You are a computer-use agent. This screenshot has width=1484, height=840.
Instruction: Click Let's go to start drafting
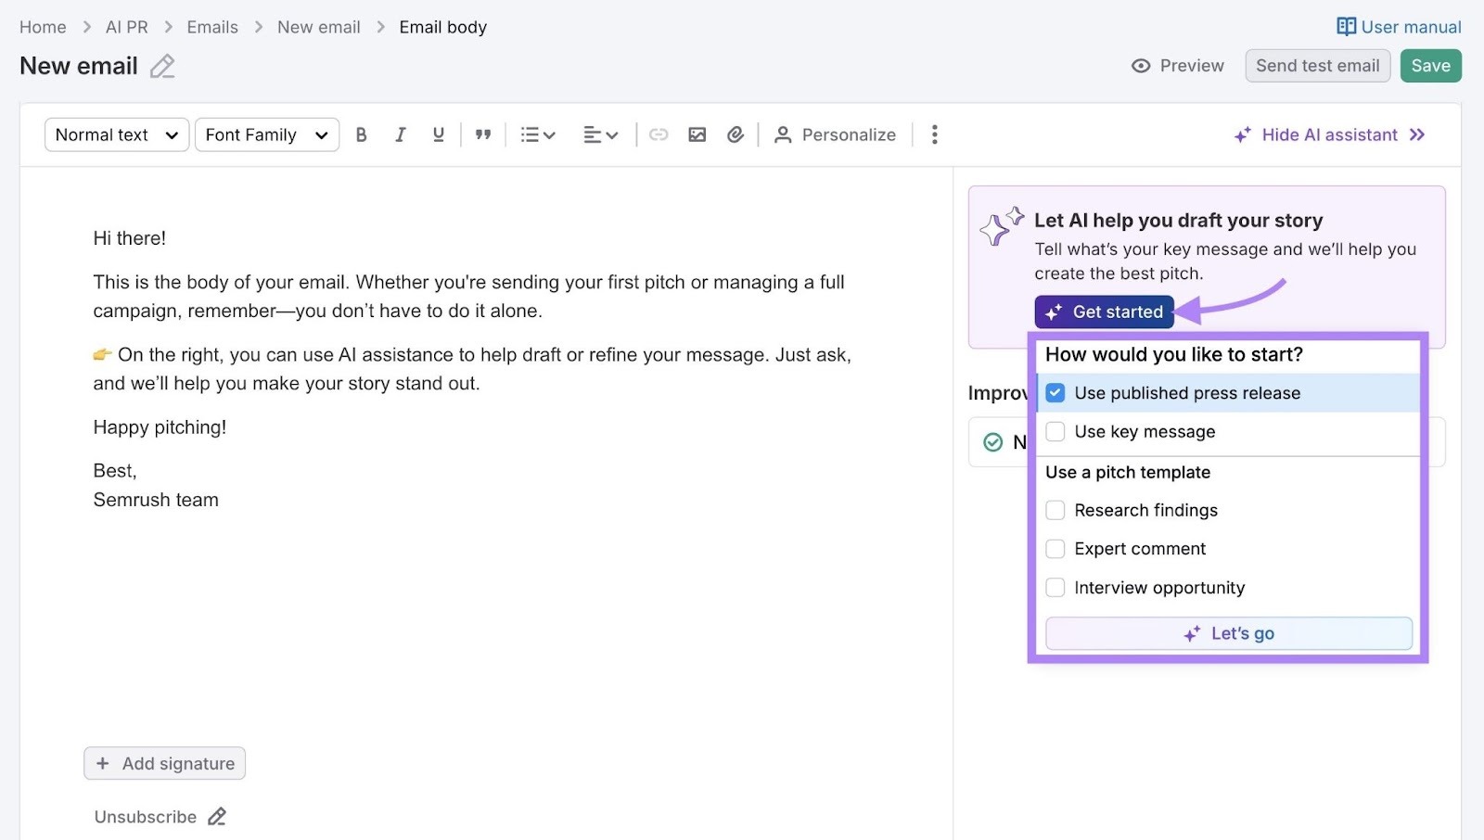coord(1228,633)
